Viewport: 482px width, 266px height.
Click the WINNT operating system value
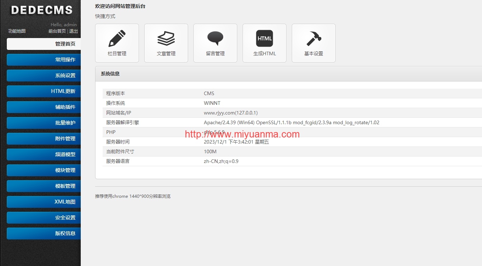pos(212,103)
